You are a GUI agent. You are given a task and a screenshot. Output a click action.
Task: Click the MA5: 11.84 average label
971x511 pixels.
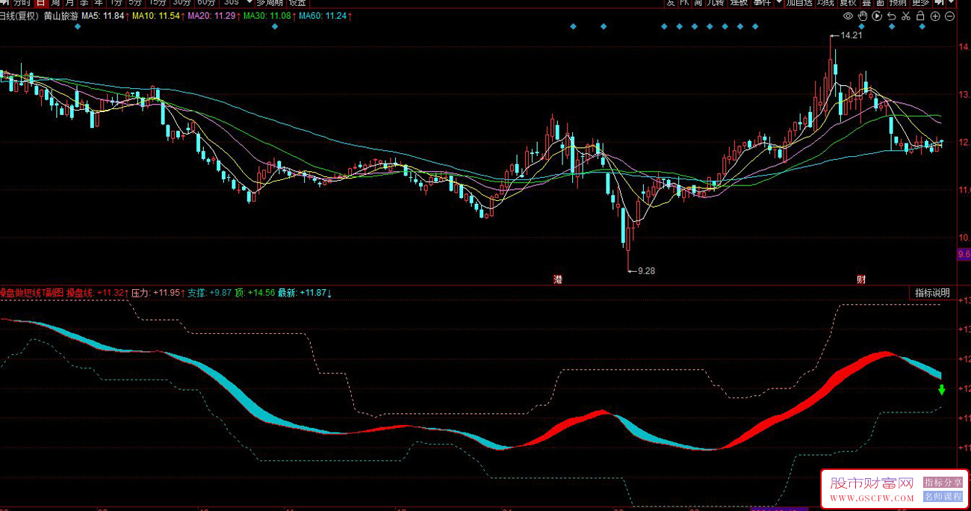[105, 16]
